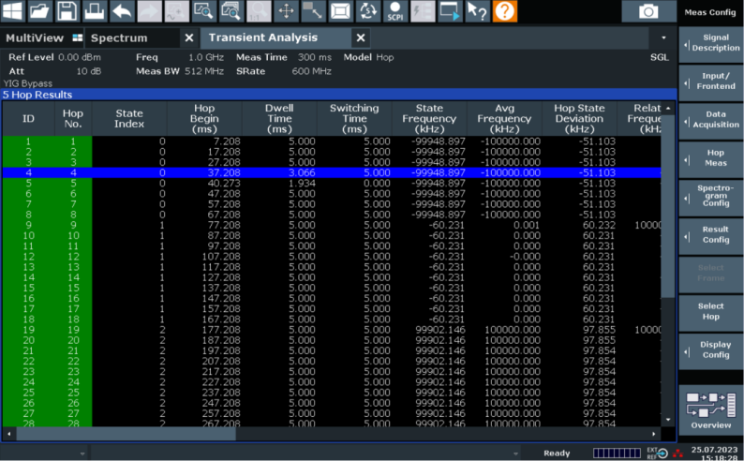Image resolution: width=744 pixels, height=461 pixels.
Task: Click the sequencer circular arrows icon
Action: point(368,11)
